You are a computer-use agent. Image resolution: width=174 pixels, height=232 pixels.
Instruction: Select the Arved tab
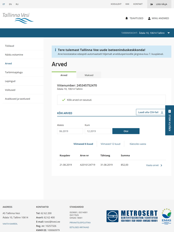tap(64, 75)
